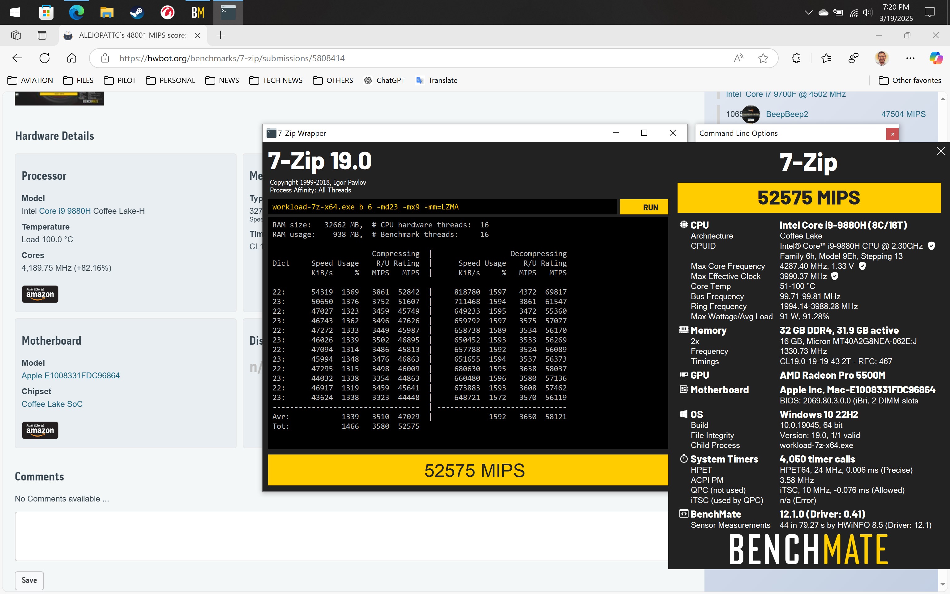Open a new browser tab
This screenshot has height=594, width=950.
pos(220,35)
